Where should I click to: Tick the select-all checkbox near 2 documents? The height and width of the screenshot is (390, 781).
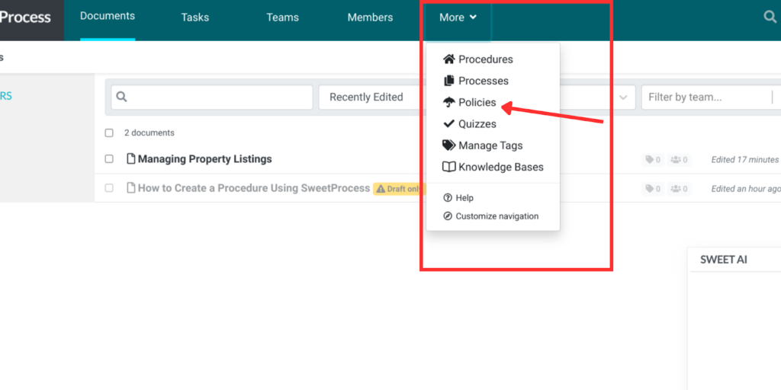tap(109, 133)
